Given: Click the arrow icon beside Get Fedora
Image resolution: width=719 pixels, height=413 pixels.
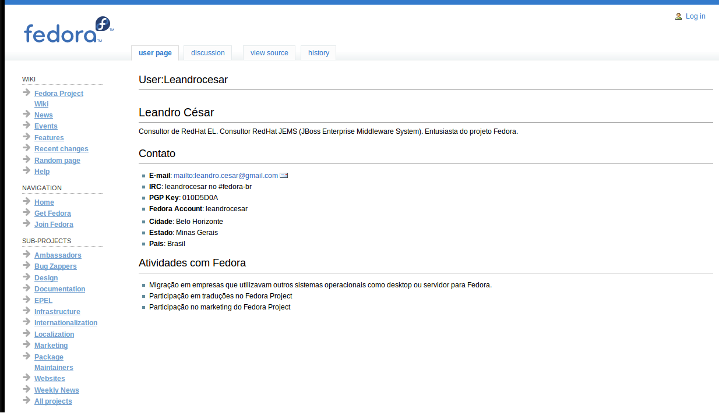Looking at the screenshot, I should 27,212.
